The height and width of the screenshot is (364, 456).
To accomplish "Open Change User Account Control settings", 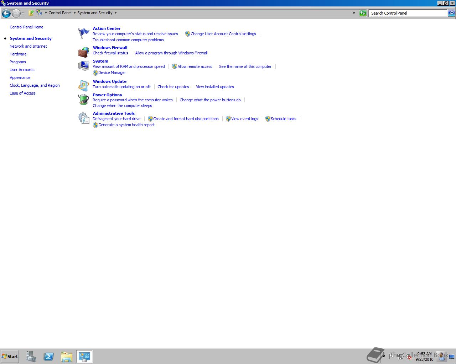I will 223,34.
